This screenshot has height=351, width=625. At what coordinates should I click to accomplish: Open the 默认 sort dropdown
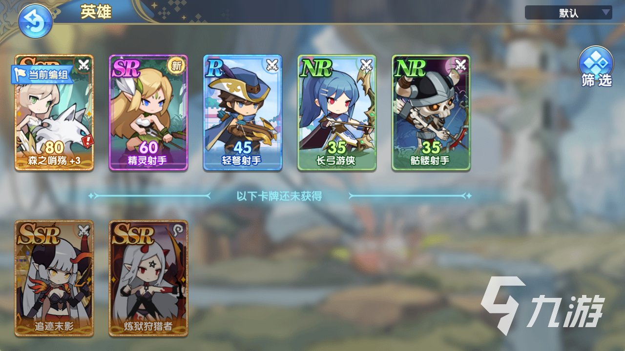tap(568, 13)
